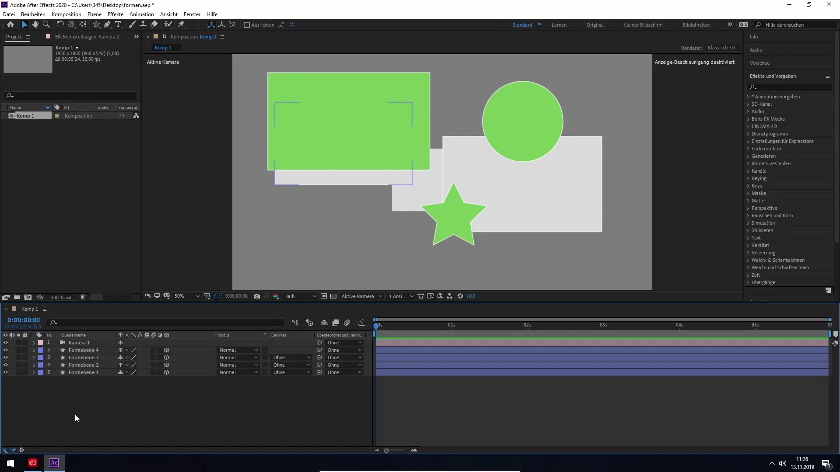
Task: Hide the Kamera 1 layer
Action: click(6, 343)
